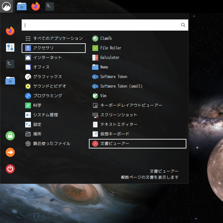The image size is (223, 223).
Task: Click the orange logout arrow icon
Action: 10,152
